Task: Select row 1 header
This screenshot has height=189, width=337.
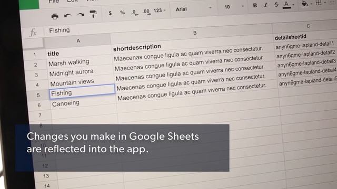Action: tap(35, 55)
